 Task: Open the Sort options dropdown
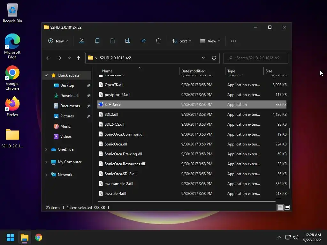[x=181, y=41]
